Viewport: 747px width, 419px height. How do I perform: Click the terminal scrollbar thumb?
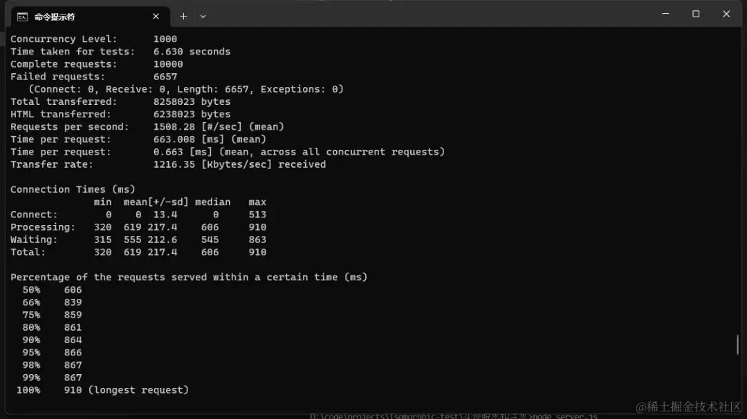click(737, 344)
